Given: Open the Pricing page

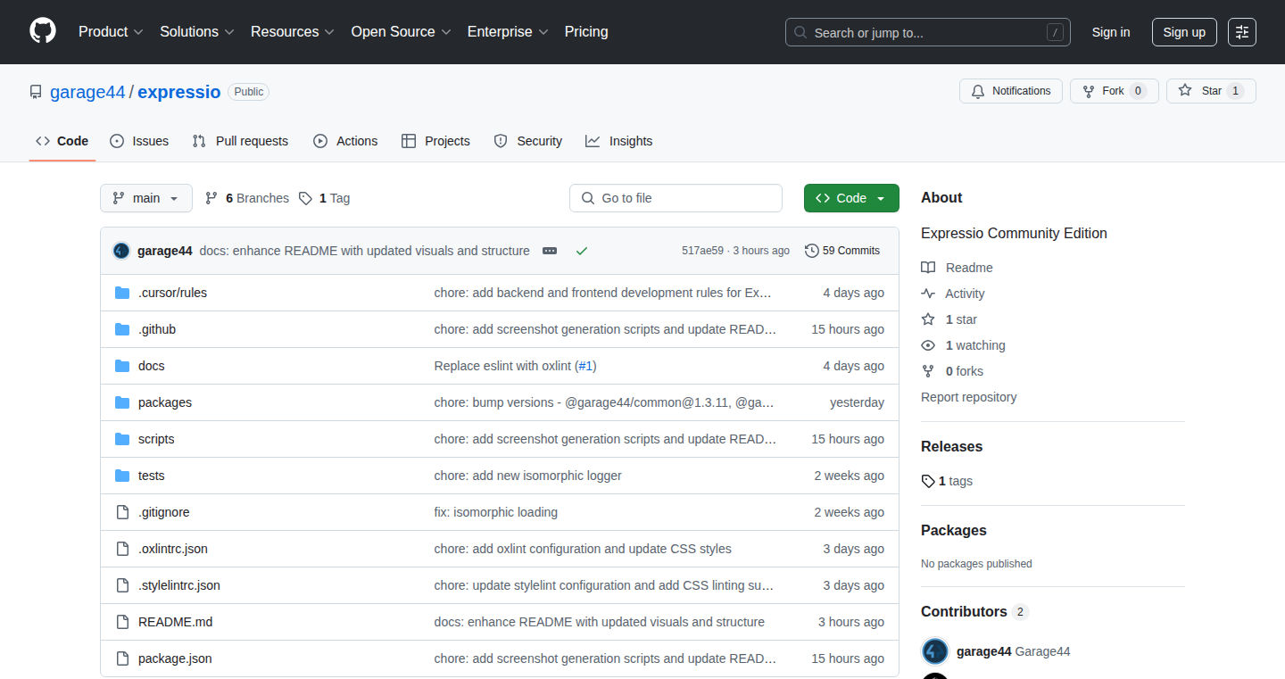Looking at the screenshot, I should click(x=586, y=31).
